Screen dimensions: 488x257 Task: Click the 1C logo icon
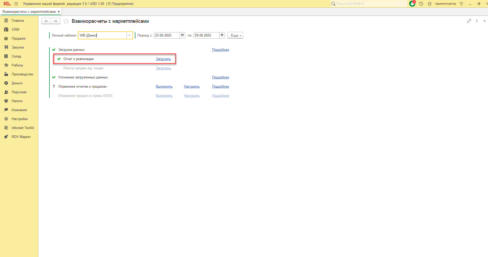click(x=7, y=4)
